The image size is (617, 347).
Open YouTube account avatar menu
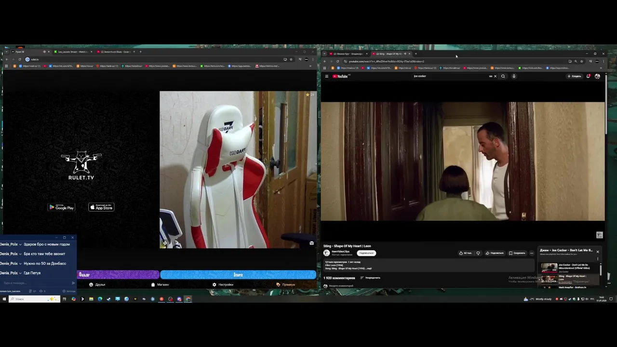click(597, 76)
